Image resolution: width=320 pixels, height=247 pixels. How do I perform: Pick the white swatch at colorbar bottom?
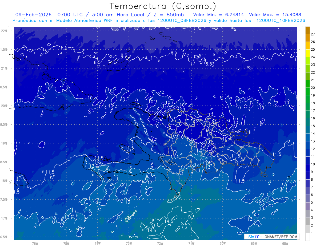(307, 237)
